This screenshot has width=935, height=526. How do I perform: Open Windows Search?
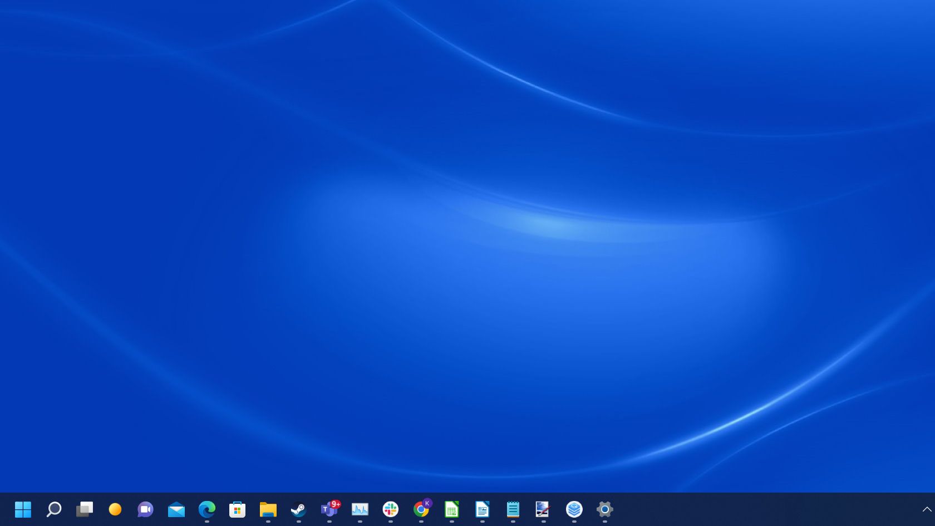pos(54,510)
